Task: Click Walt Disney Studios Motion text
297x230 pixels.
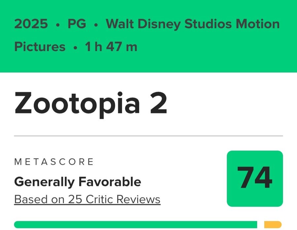Action: (x=192, y=24)
